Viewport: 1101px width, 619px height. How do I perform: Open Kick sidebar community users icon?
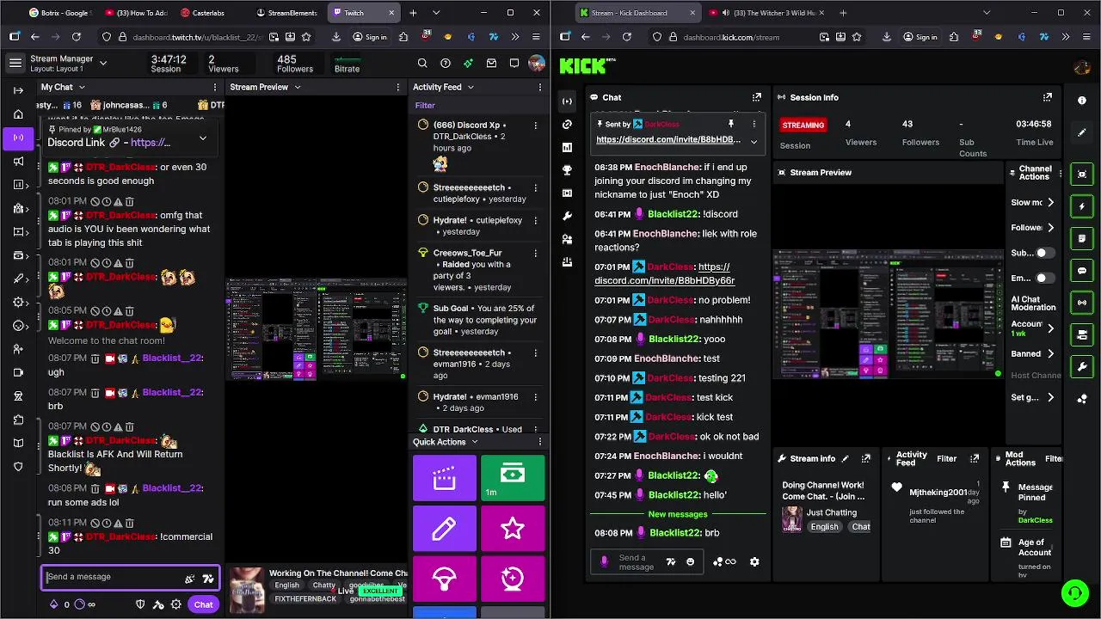click(x=567, y=240)
